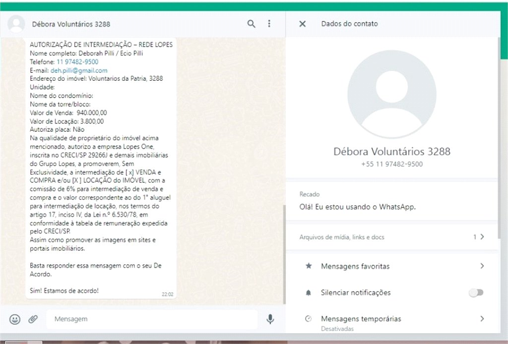508x344 pixels.
Task: Click the Silenciar notificações label
Action: (x=356, y=292)
